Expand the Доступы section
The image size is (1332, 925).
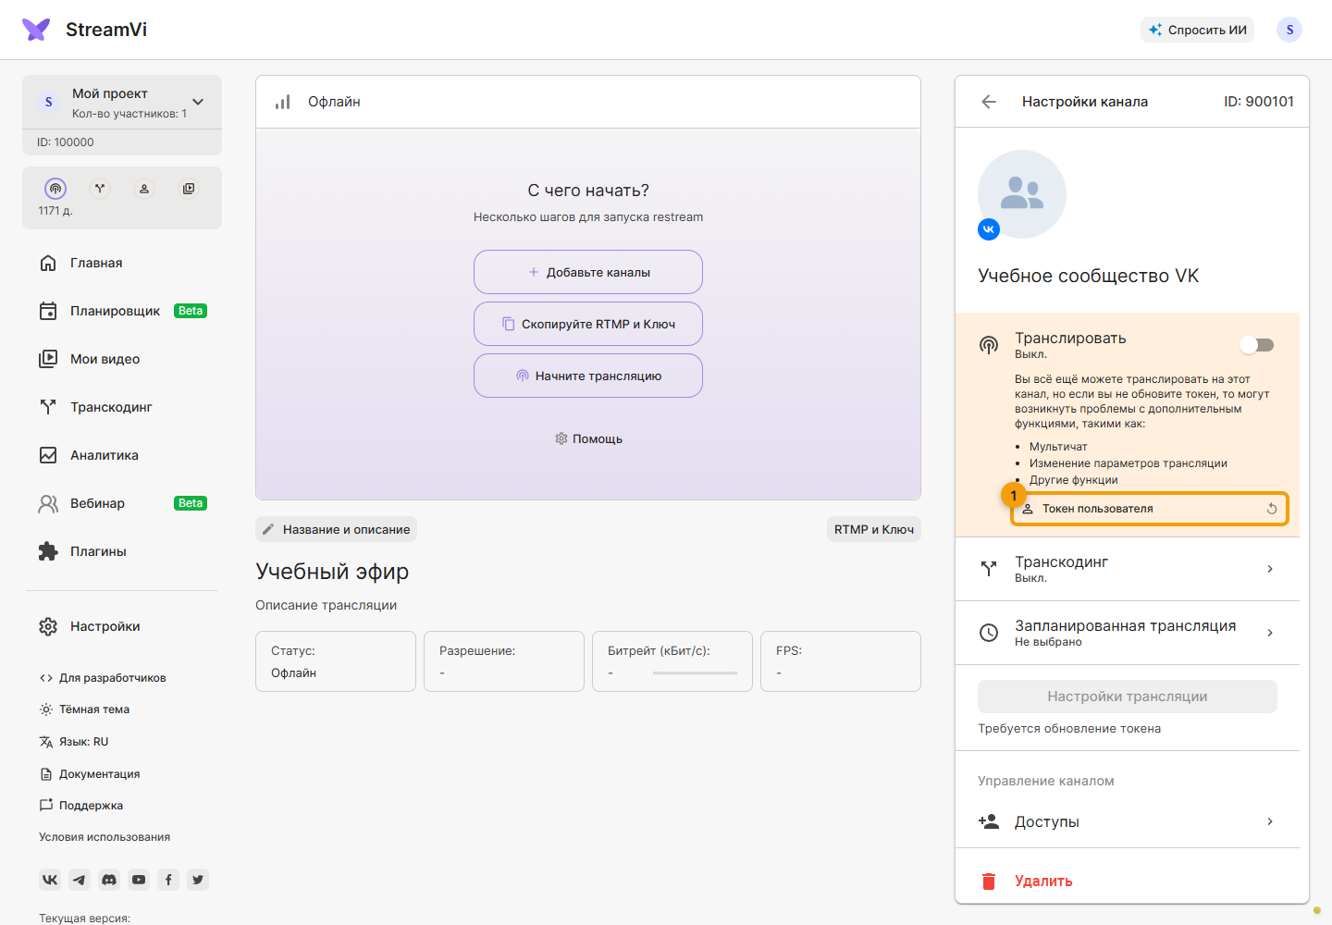click(1127, 821)
